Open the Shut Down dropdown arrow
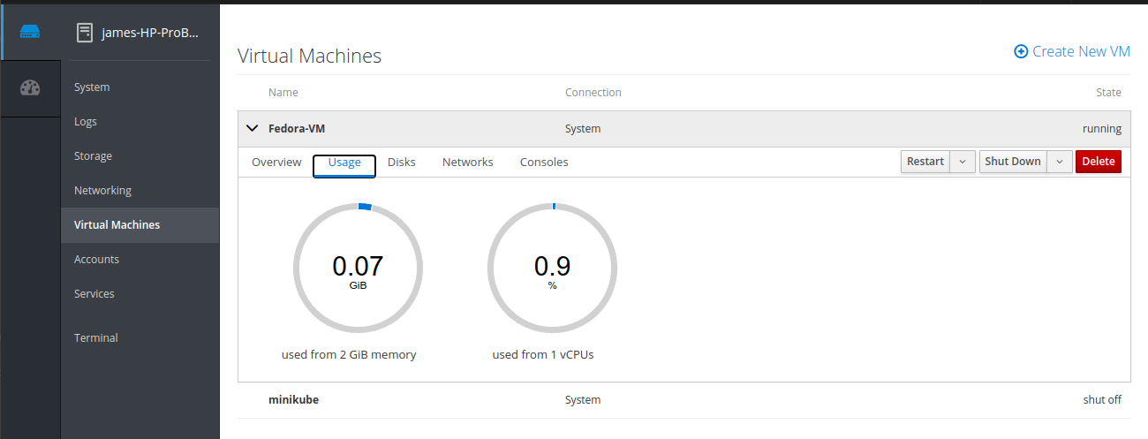The image size is (1148, 439). 1060,162
